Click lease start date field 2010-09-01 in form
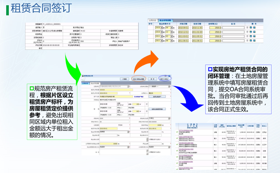The image size is (280, 173). (x=109, y=129)
